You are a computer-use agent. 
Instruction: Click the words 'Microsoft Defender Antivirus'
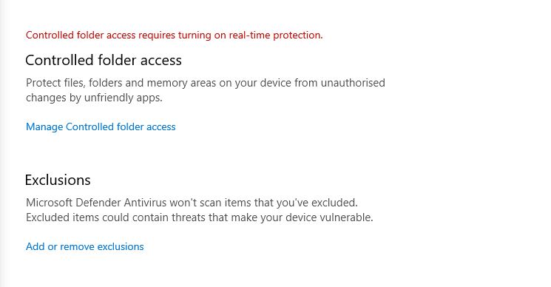(x=96, y=203)
